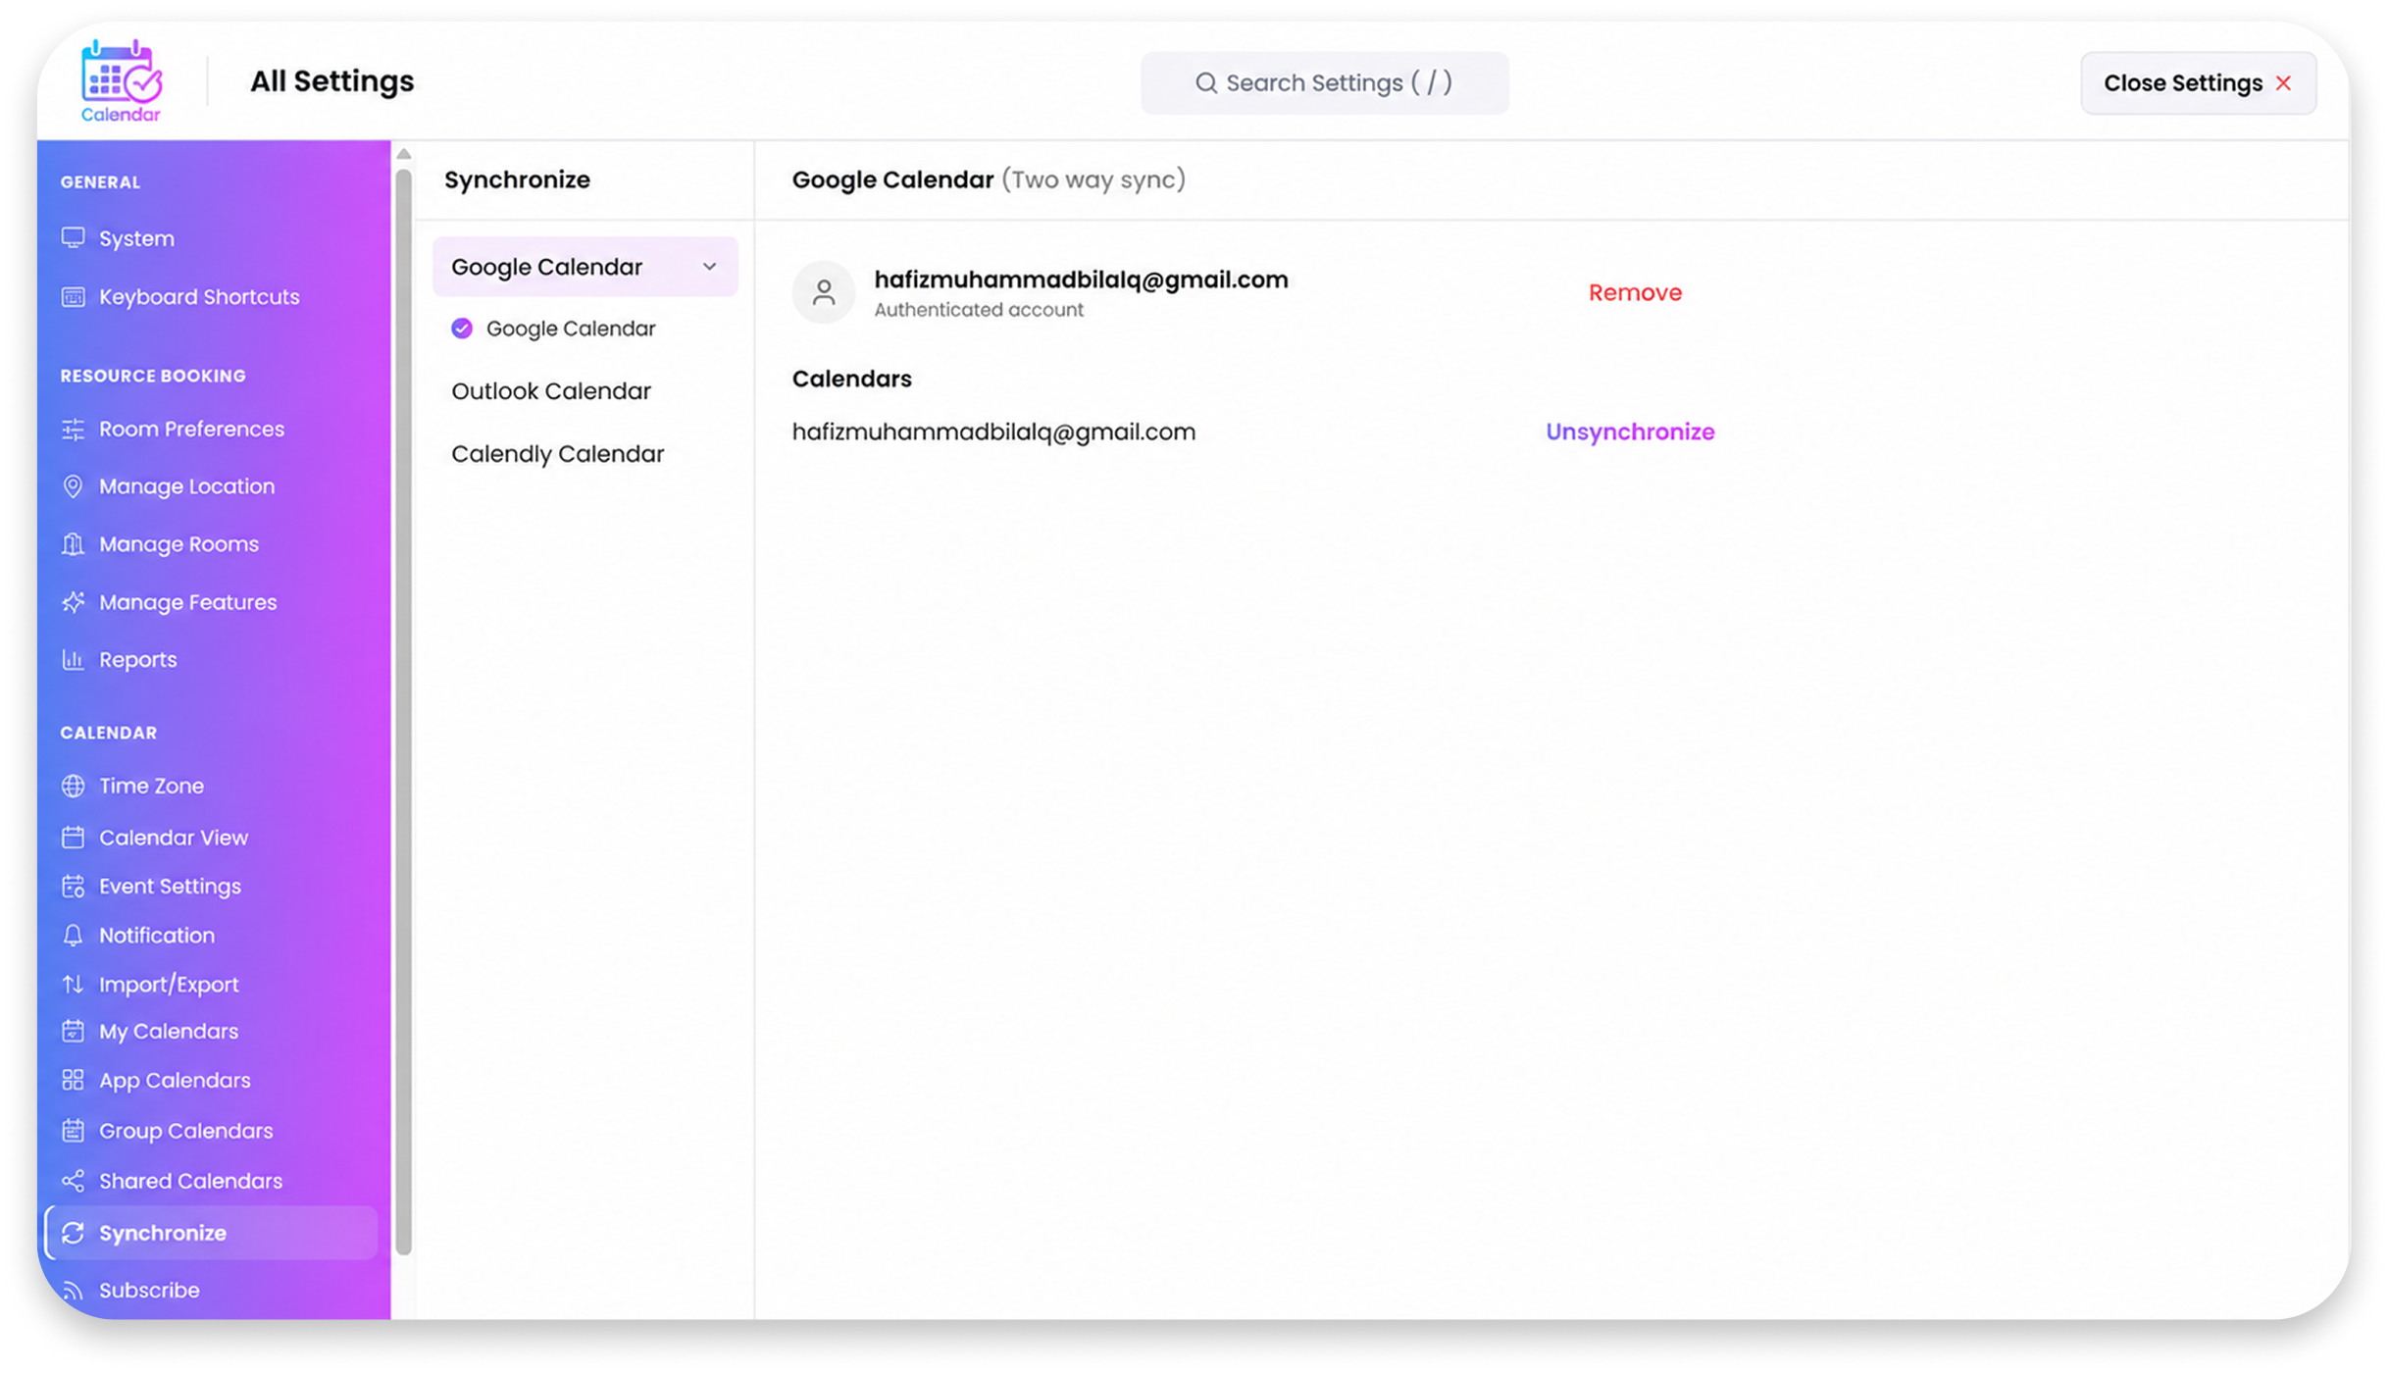Click the 'Calendars' section heading

point(851,379)
